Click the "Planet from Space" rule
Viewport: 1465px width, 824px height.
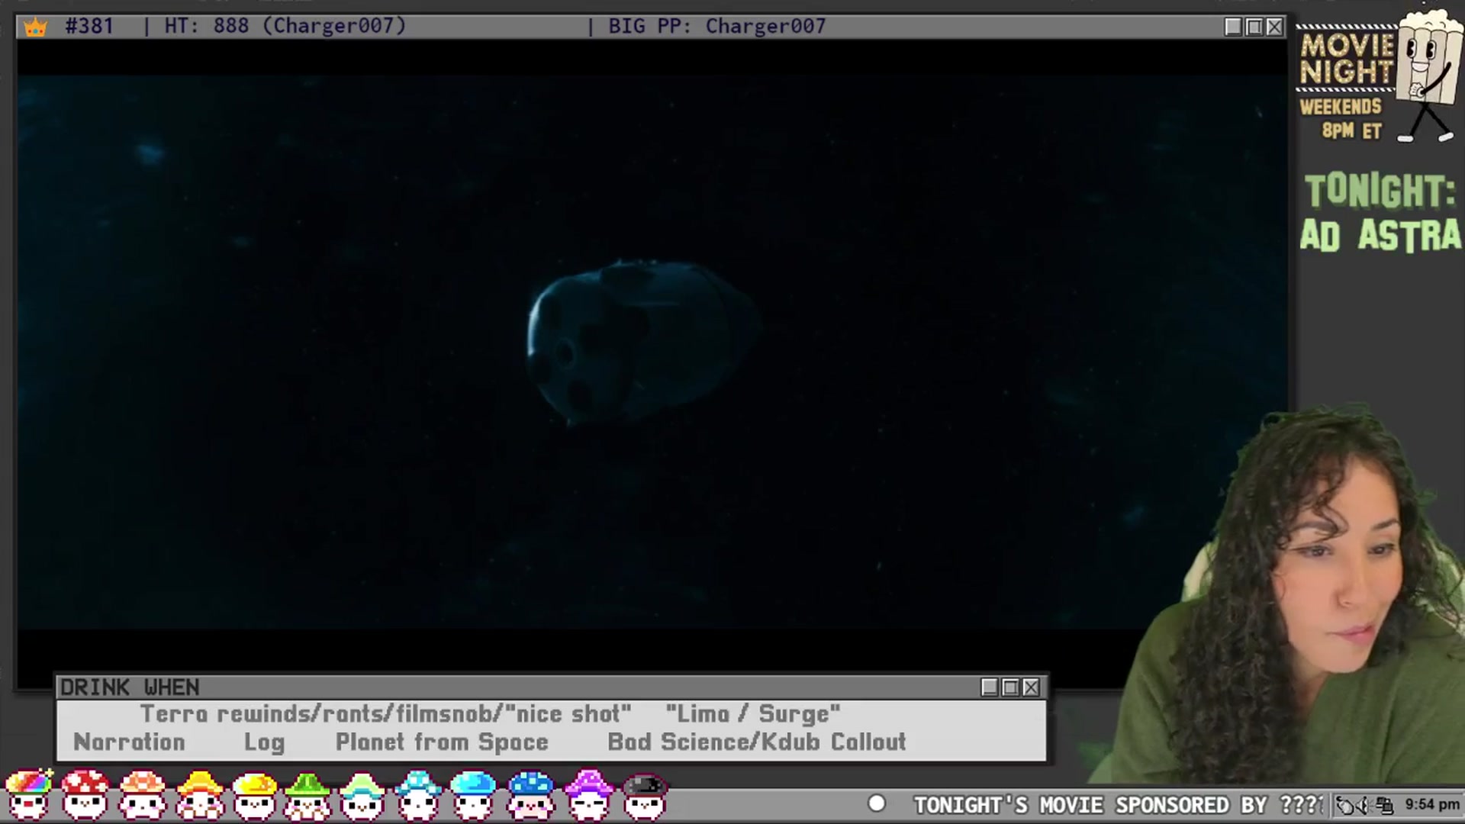(442, 742)
